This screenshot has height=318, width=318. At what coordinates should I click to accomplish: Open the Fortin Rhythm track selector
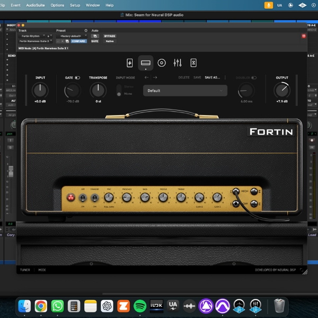coord(32,36)
